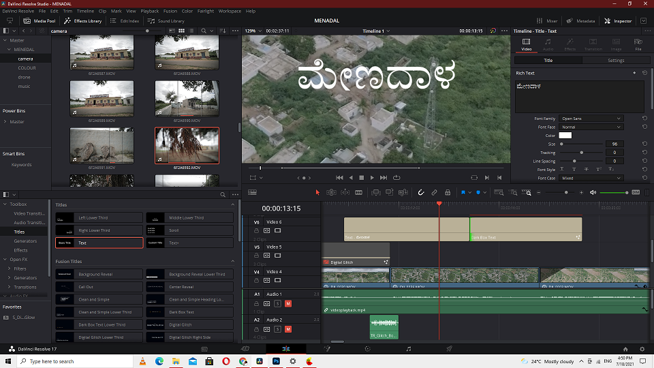The width and height of the screenshot is (654, 368).
Task: Open Timeline 1 name dropdown
Action: coord(376,31)
